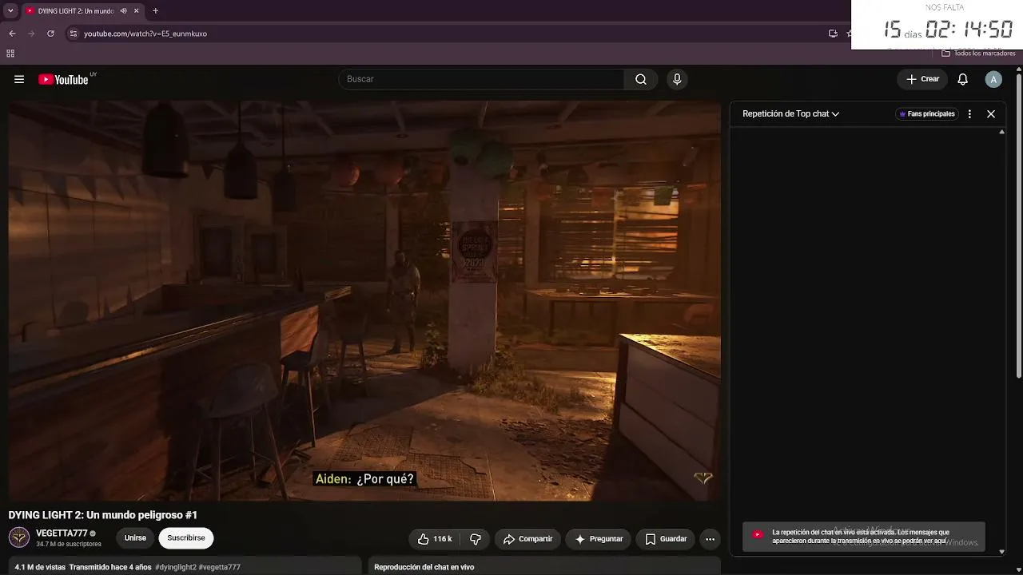Subscribe using the Suscribirse button

point(186,538)
